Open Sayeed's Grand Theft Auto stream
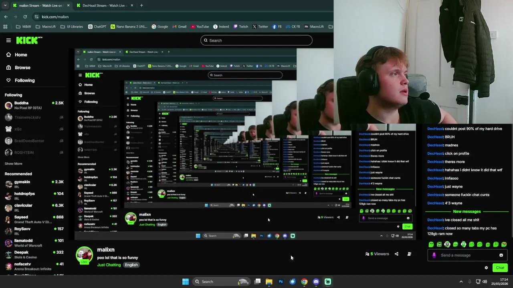This screenshot has height=288, width=513. click(x=34, y=219)
